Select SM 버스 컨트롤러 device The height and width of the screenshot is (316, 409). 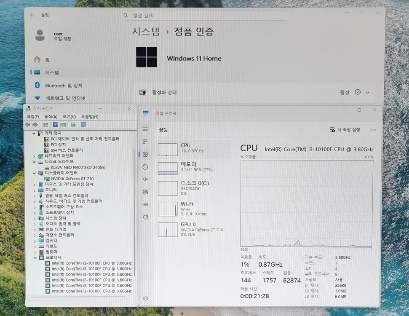pyautogui.click(x=67, y=150)
